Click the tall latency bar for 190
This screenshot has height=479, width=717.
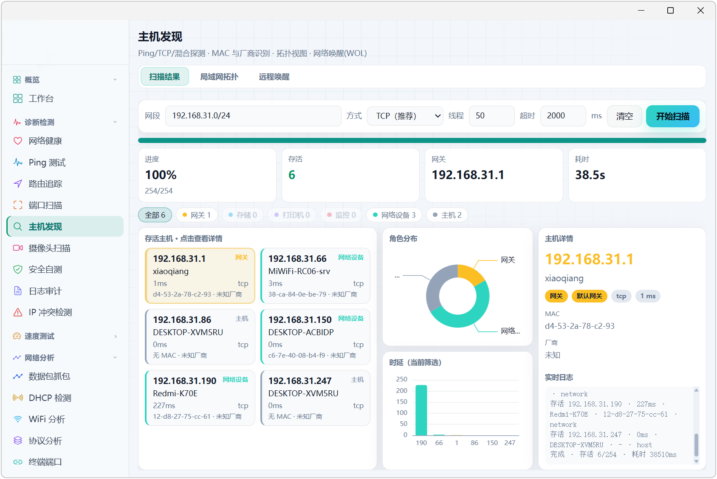point(421,410)
